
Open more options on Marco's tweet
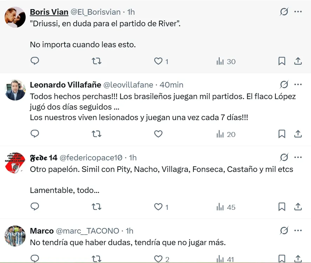(x=298, y=231)
